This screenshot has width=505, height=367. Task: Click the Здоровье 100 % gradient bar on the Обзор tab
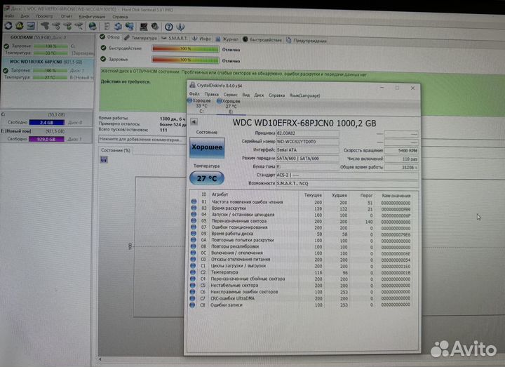point(185,60)
